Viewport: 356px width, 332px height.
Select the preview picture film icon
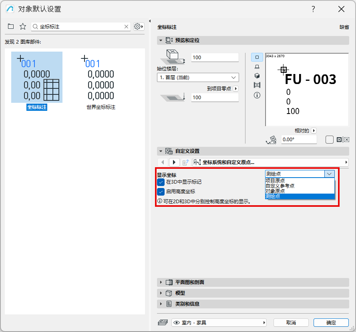pos(257,85)
